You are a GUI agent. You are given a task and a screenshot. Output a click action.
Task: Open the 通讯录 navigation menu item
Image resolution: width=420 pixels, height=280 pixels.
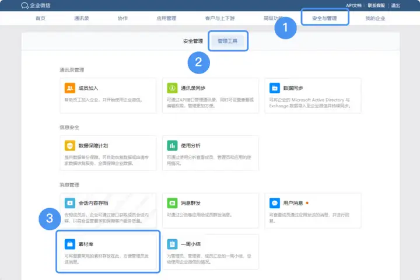pyautogui.click(x=81, y=19)
